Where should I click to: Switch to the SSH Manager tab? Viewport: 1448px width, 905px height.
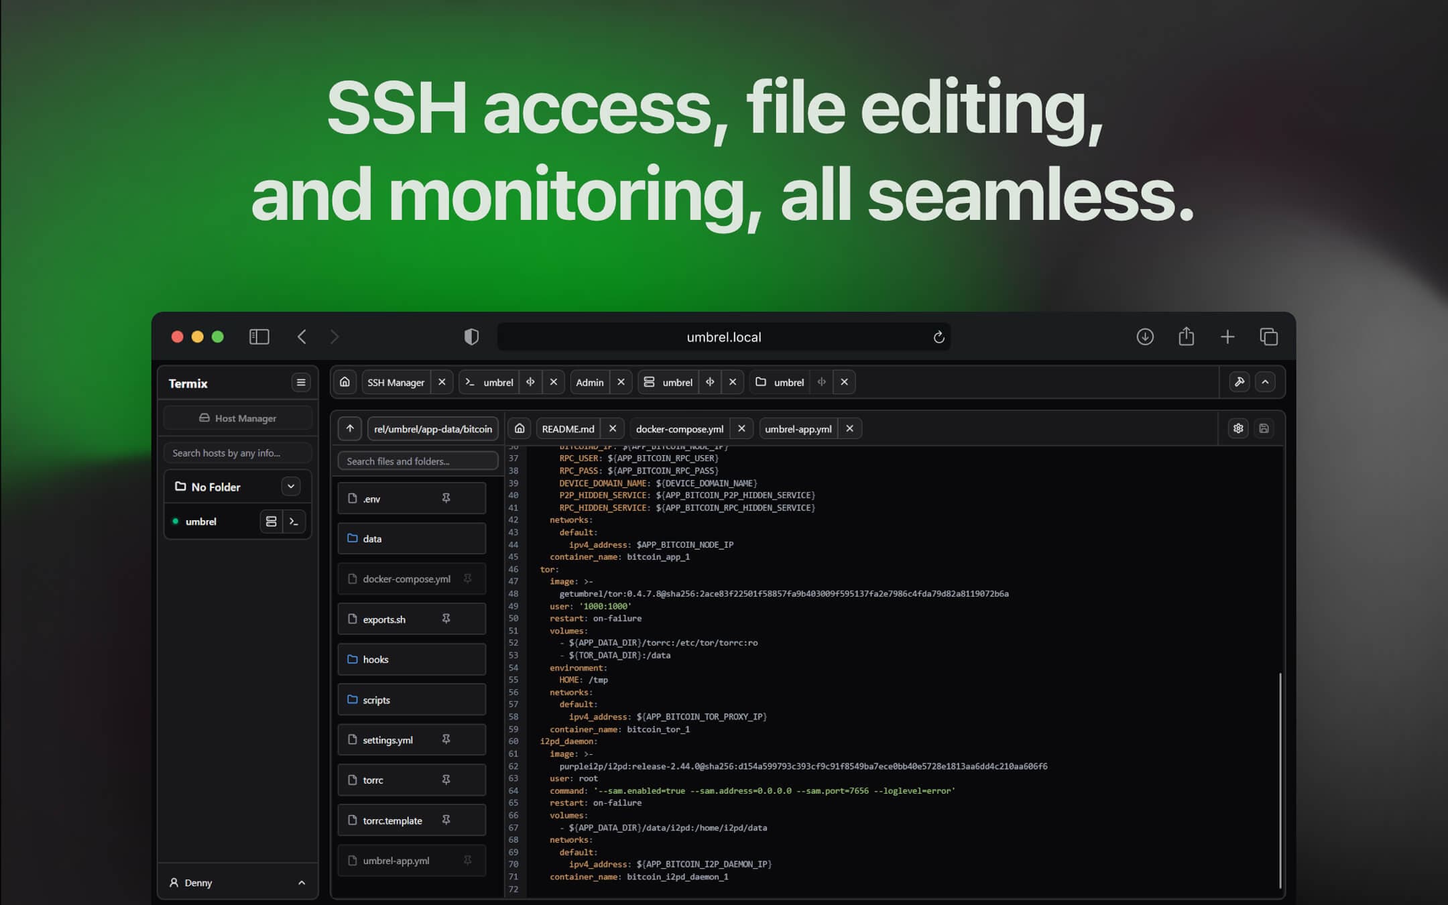pyautogui.click(x=396, y=382)
